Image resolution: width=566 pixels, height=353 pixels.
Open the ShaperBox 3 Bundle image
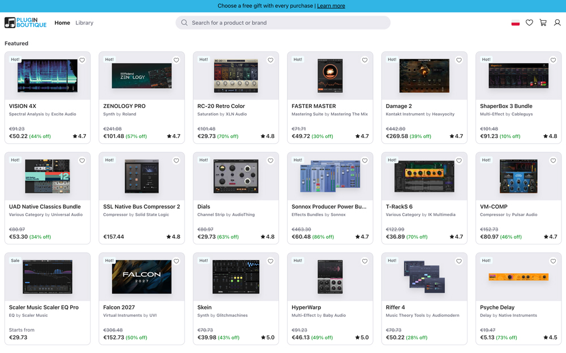[518, 76]
